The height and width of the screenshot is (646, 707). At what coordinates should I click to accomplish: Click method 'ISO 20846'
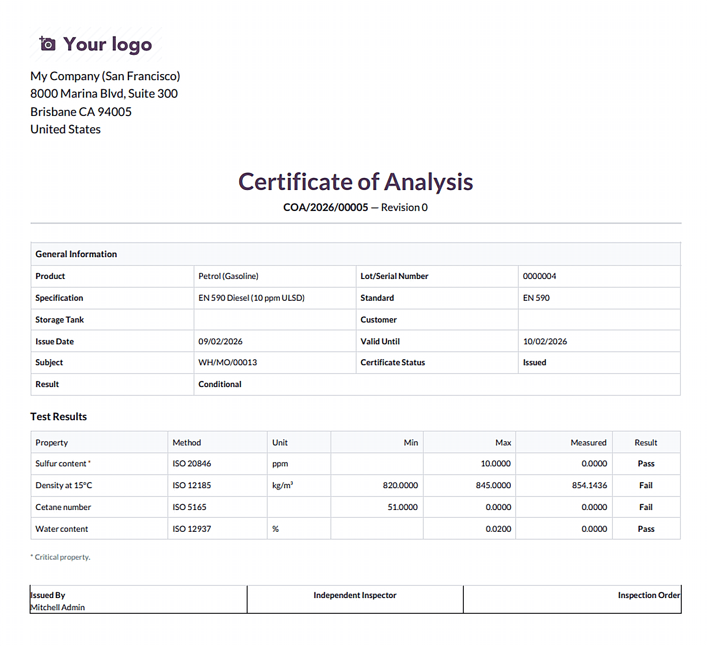(x=191, y=463)
